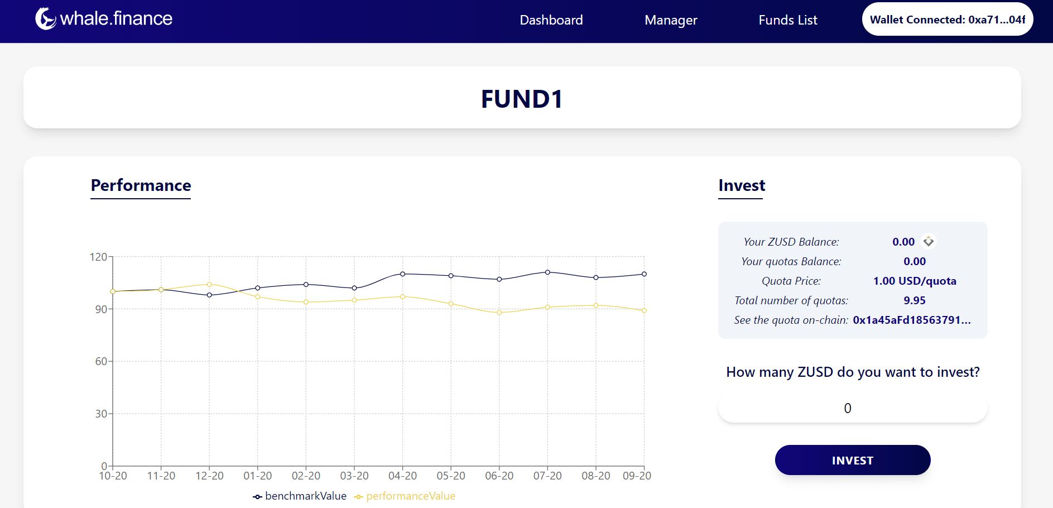
Task: Open the Dashboard menu item
Action: [x=551, y=20]
